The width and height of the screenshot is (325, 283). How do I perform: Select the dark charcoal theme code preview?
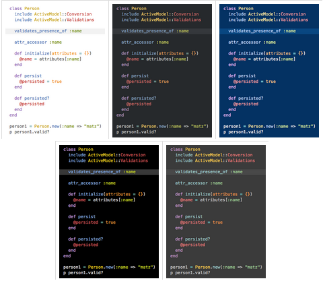click(x=162, y=71)
